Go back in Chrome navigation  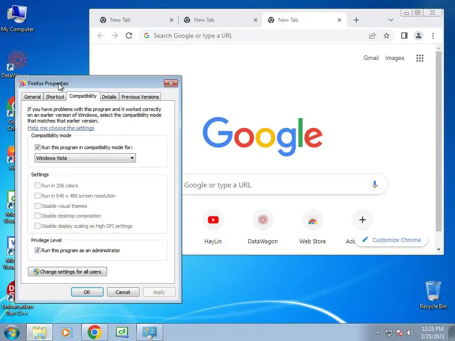[100, 36]
